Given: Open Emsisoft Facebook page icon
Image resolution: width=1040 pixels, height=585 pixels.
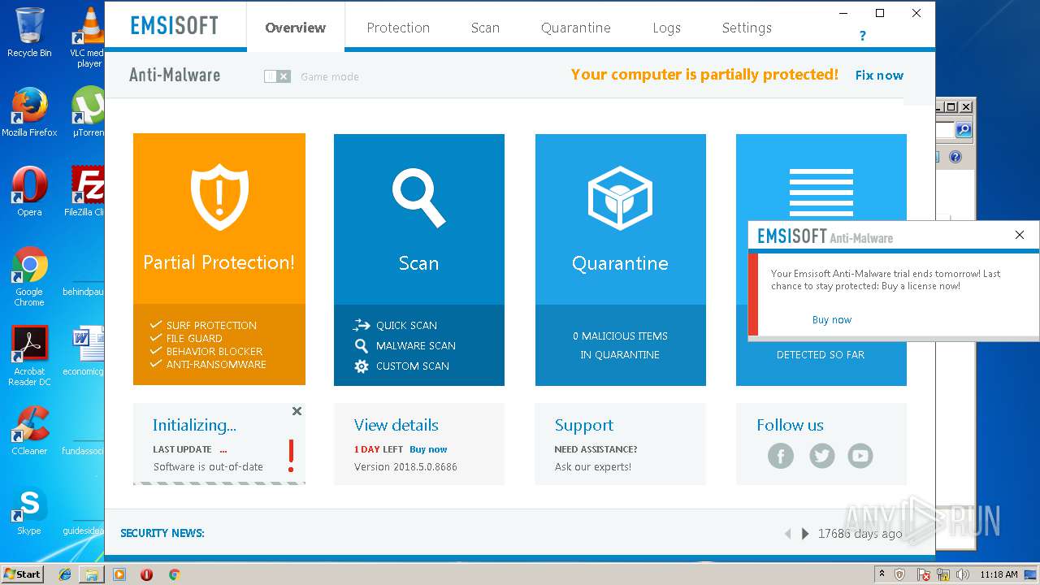Looking at the screenshot, I should (x=781, y=456).
